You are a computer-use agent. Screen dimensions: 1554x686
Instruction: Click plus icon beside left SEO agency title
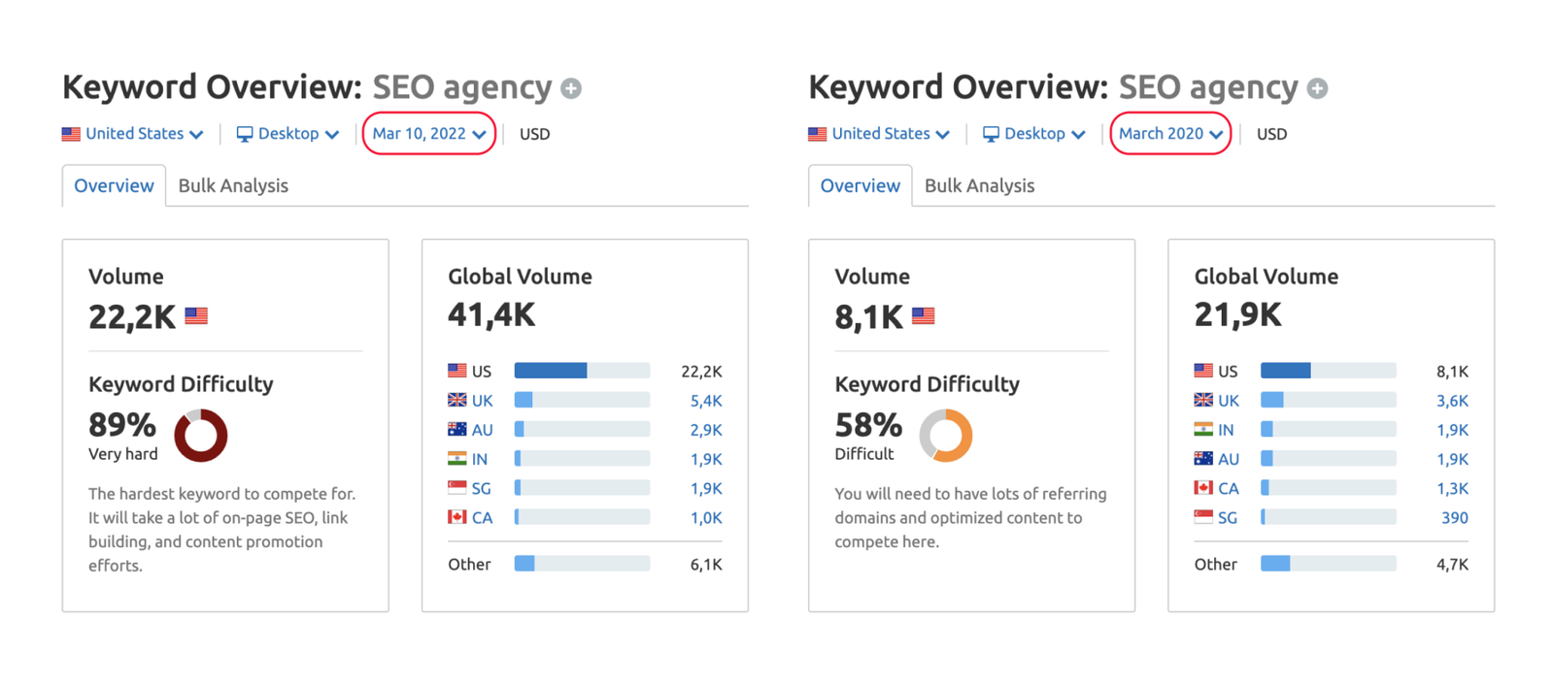[571, 88]
